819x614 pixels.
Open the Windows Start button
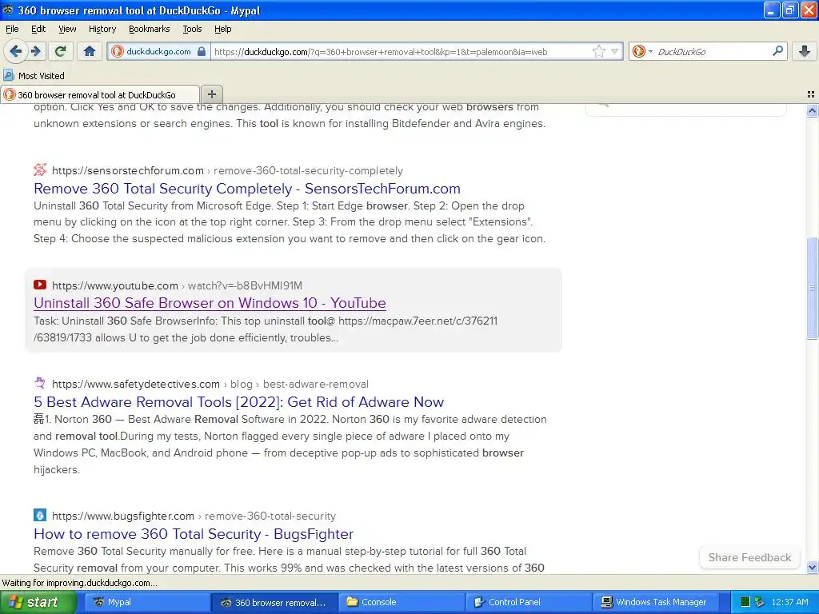[38, 602]
